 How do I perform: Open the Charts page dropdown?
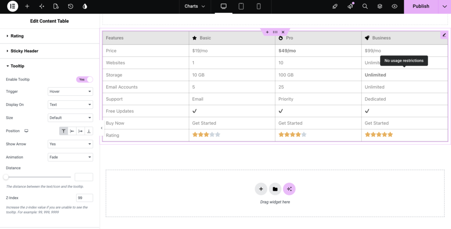pyautogui.click(x=195, y=6)
